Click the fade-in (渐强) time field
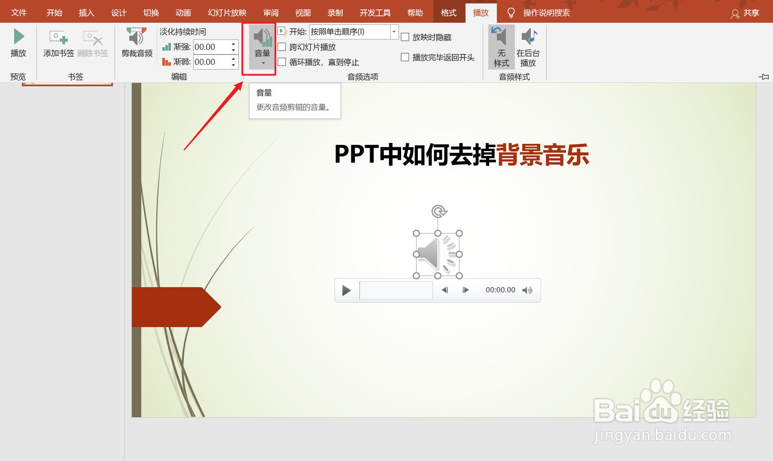 [x=212, y=47]
